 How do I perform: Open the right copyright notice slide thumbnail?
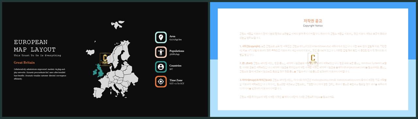pyautogui.click(x=313, y=59)
